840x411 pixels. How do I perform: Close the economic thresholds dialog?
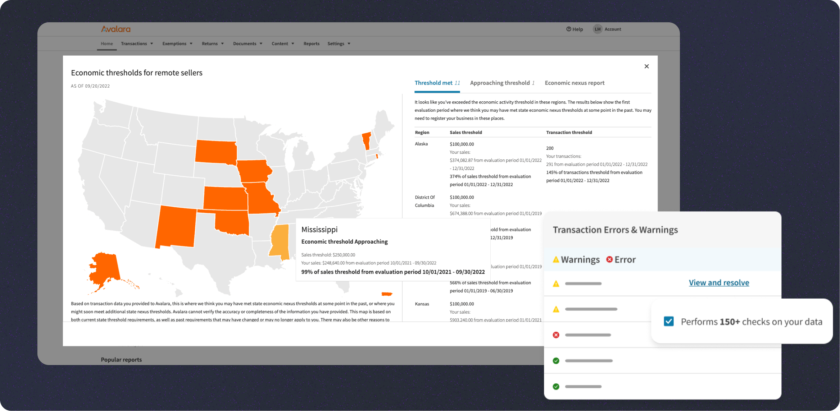[646, 66]
